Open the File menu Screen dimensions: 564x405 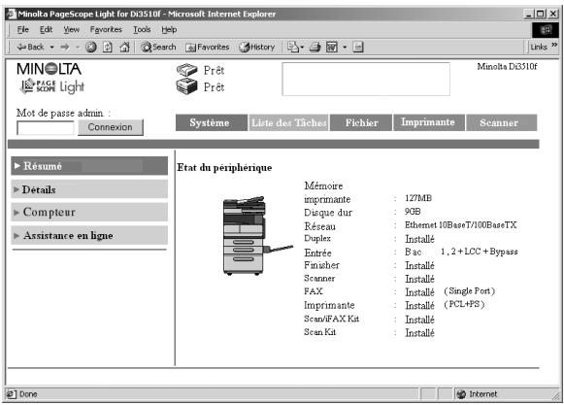pos(22,29)
